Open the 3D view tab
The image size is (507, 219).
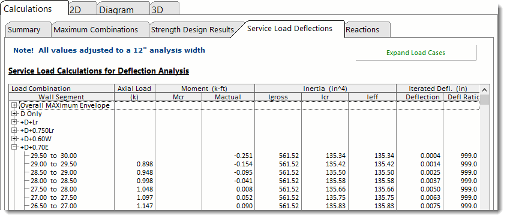click(x=164, y=10)
